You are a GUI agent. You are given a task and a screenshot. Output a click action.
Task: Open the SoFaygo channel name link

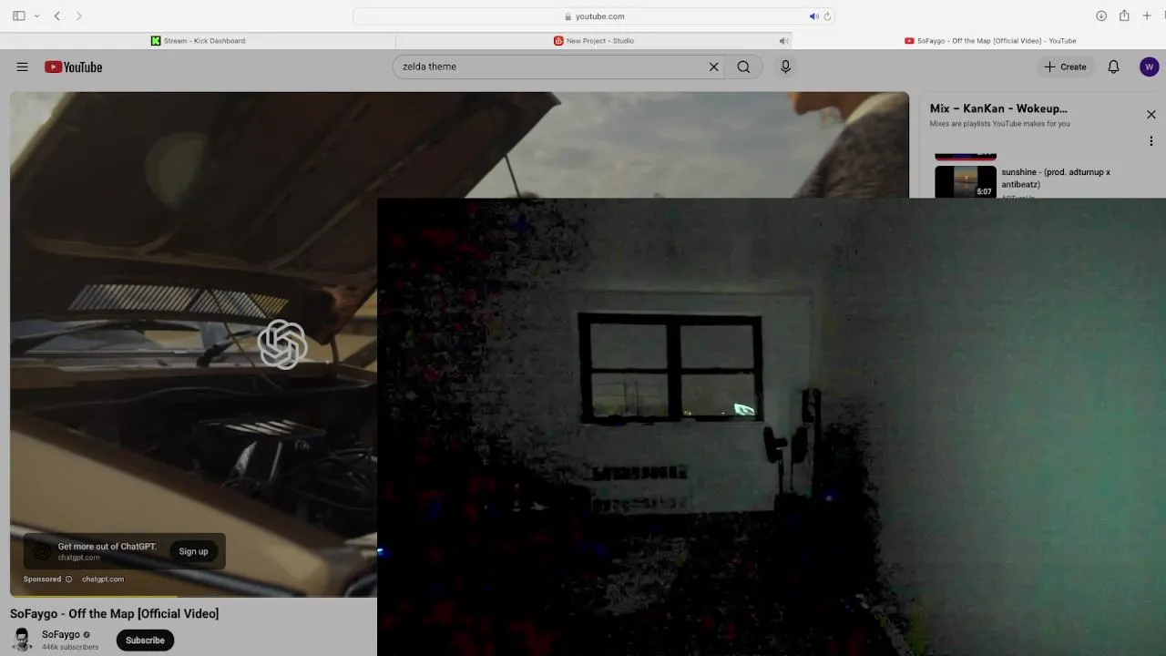coord(61,635)
